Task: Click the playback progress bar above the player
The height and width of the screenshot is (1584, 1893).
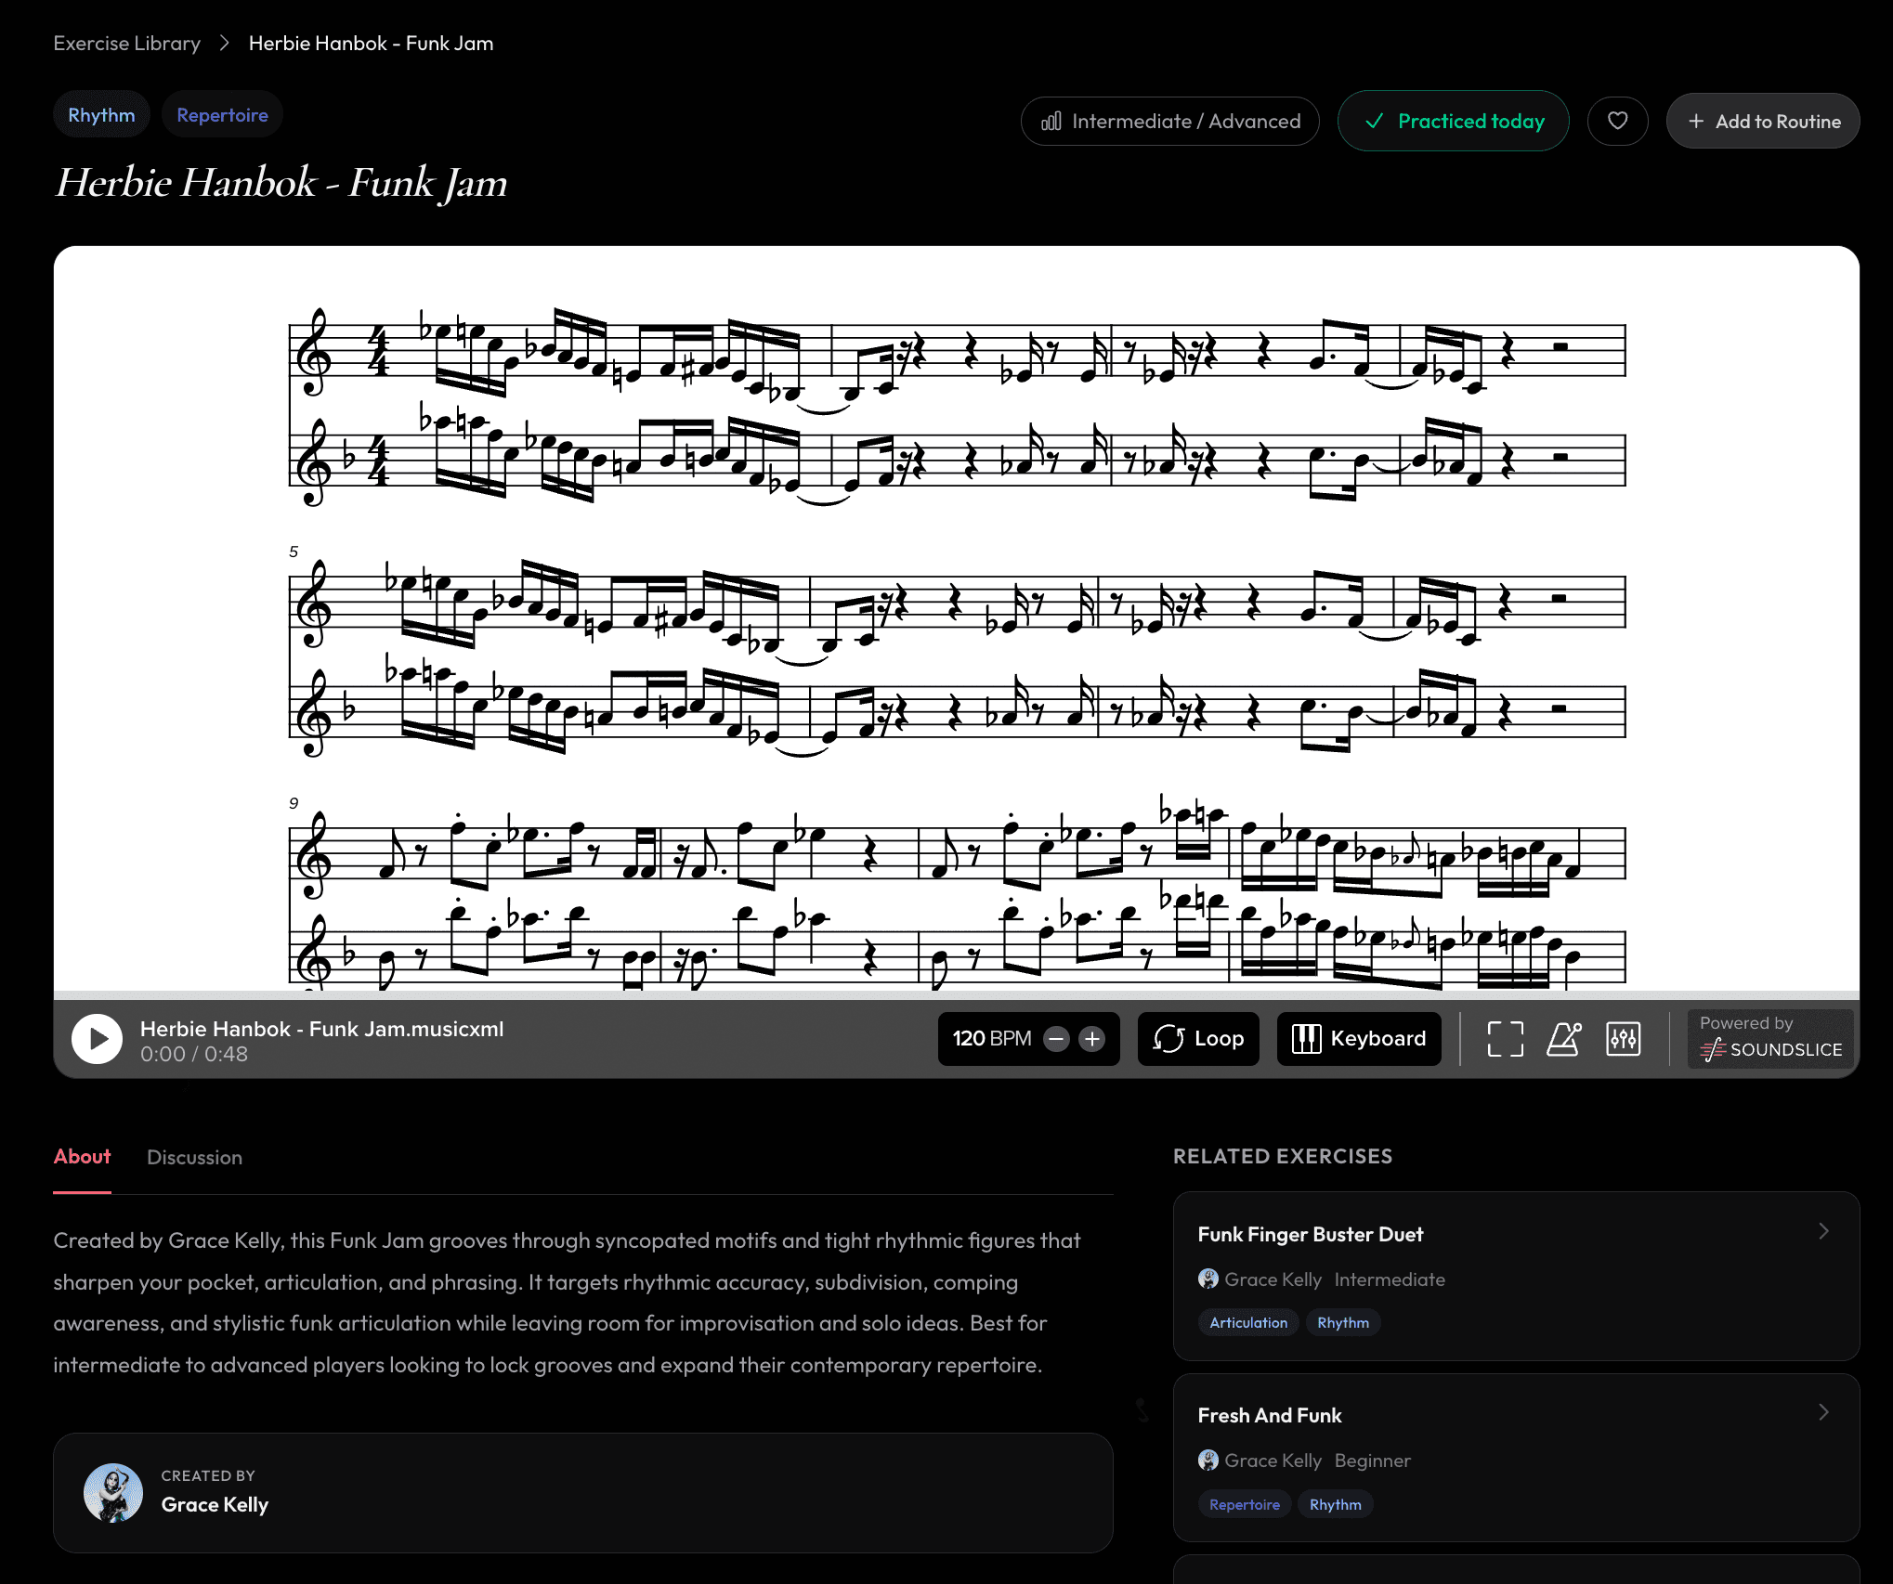Action: (956, 994)
